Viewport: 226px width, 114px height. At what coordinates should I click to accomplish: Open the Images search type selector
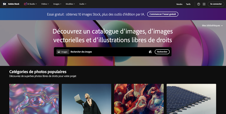tap(63, 52)
